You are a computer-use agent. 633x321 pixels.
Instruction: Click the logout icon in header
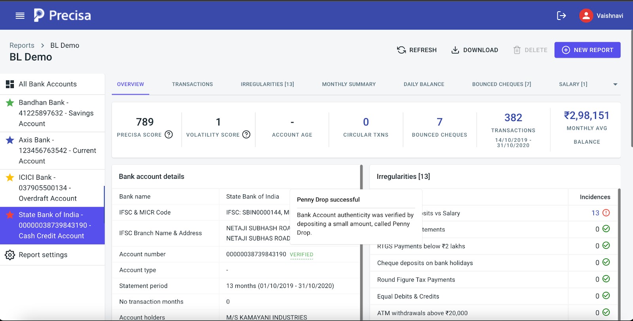click(561, 15)
